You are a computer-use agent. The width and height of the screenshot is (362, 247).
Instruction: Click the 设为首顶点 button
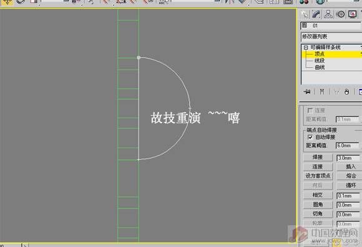tap(318, 176)
